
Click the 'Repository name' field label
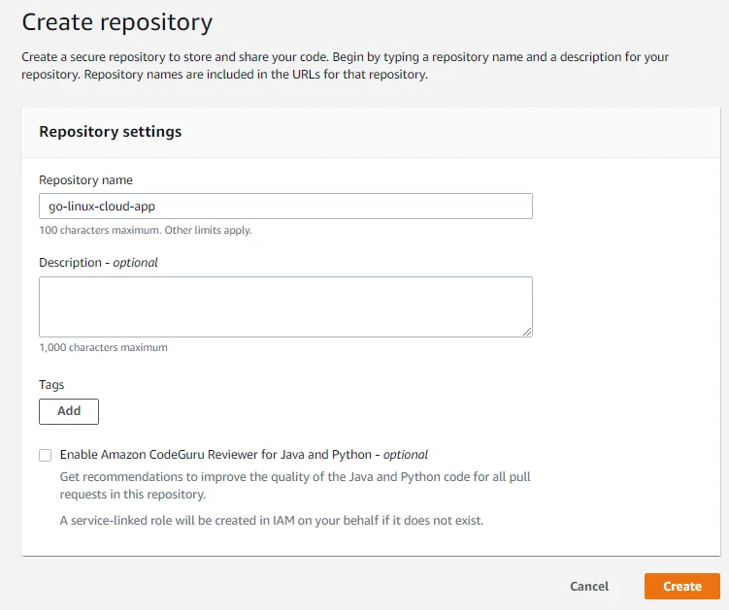(86, 180)
